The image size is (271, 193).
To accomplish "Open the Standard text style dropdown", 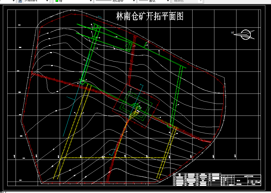I will click(x=48, y=1).
